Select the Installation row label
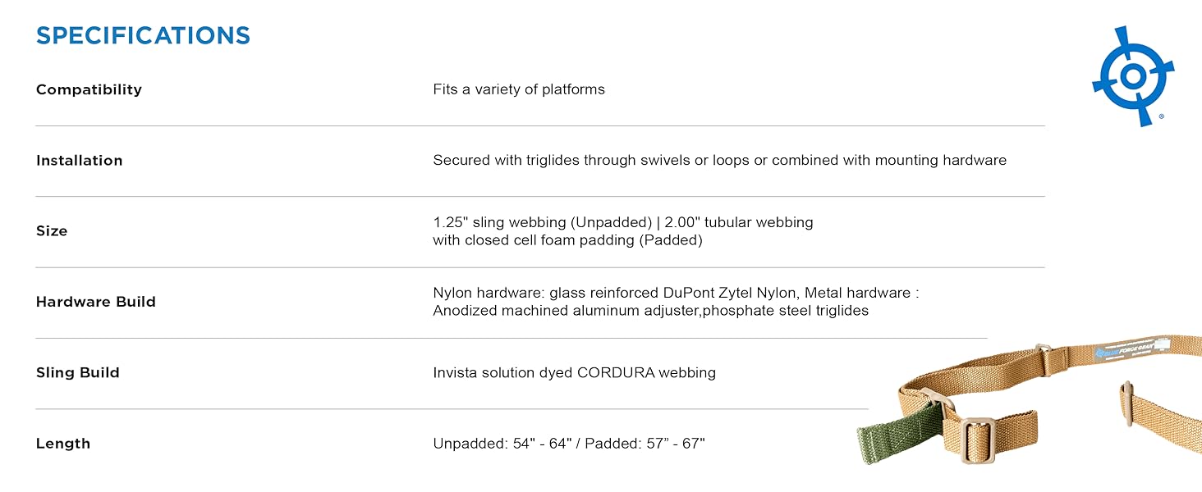This screenshot has height=492, width=1202. click(x=79, y=161)
